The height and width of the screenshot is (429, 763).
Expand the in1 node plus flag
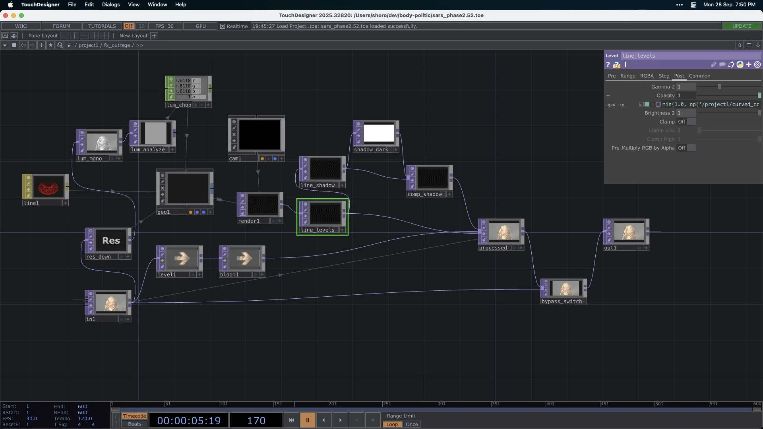[128, 319]
